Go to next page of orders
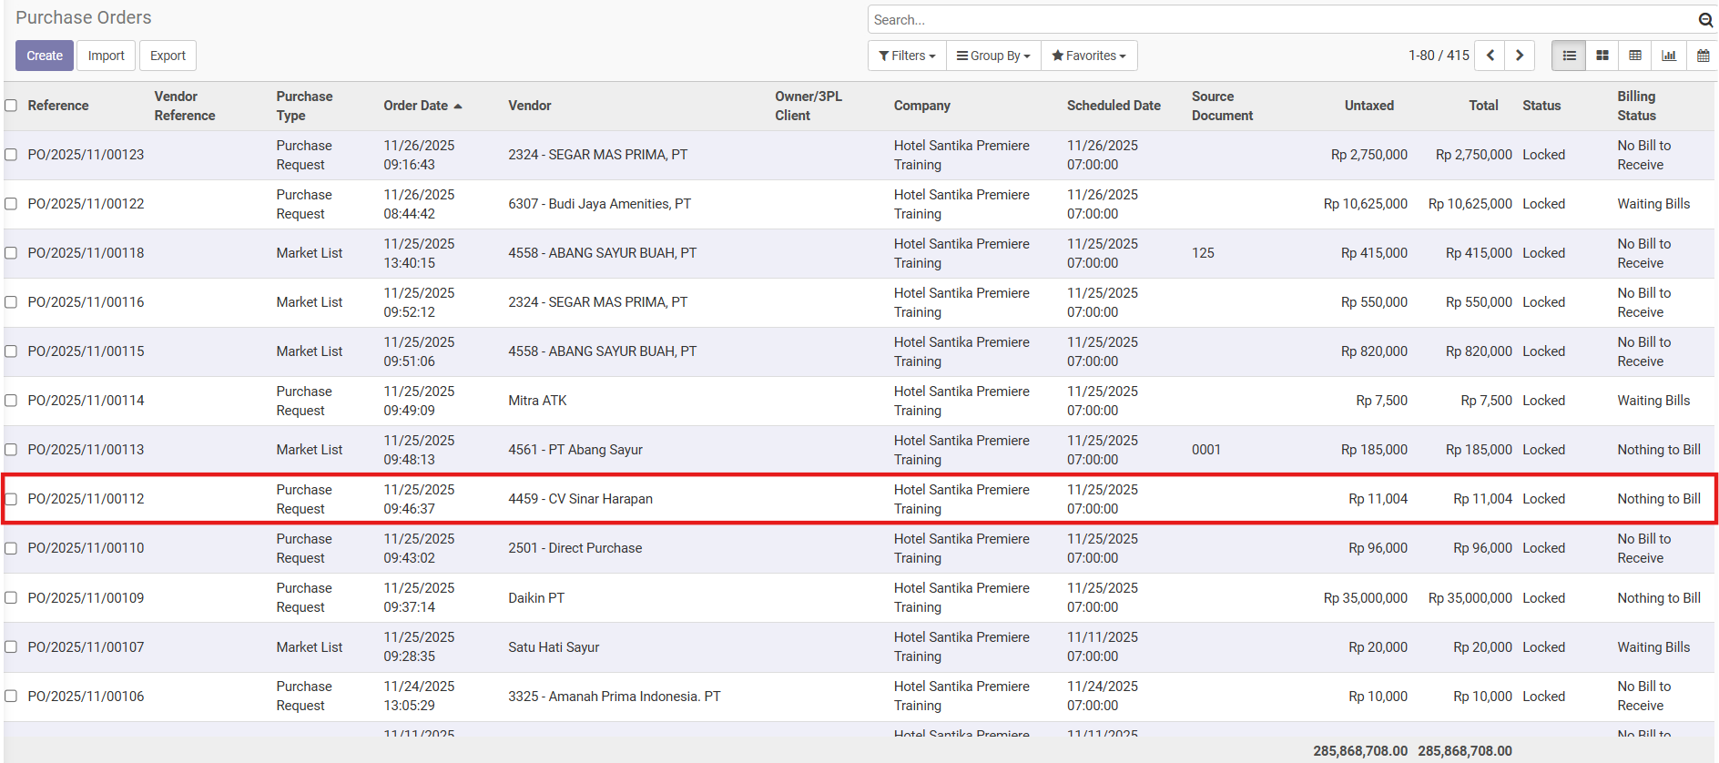The height and width of the screenshot is (763, 1719). click(x=1520, y=56)
